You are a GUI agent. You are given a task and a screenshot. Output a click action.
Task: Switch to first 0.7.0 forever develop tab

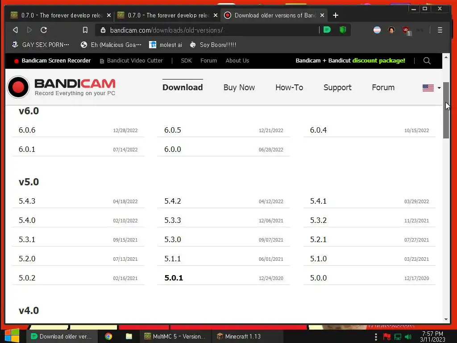(60, 15)
